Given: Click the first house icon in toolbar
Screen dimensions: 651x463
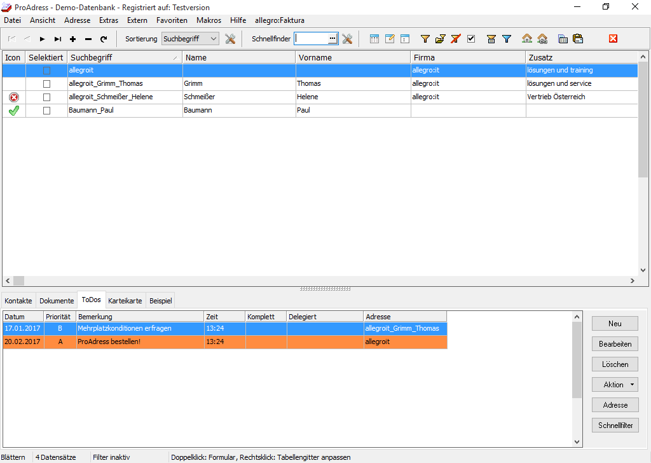Looking at the screenshot, I should click(x=527, y=39).
